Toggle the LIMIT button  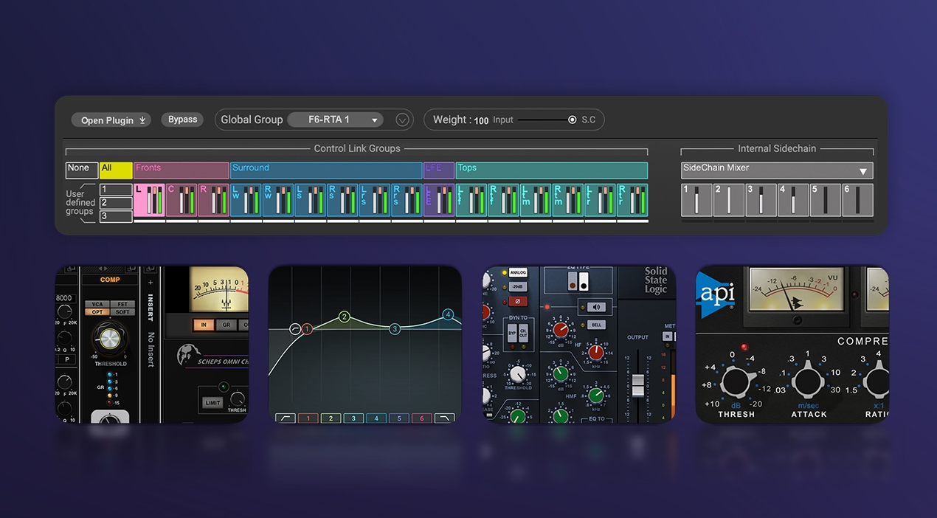point(212,403)
